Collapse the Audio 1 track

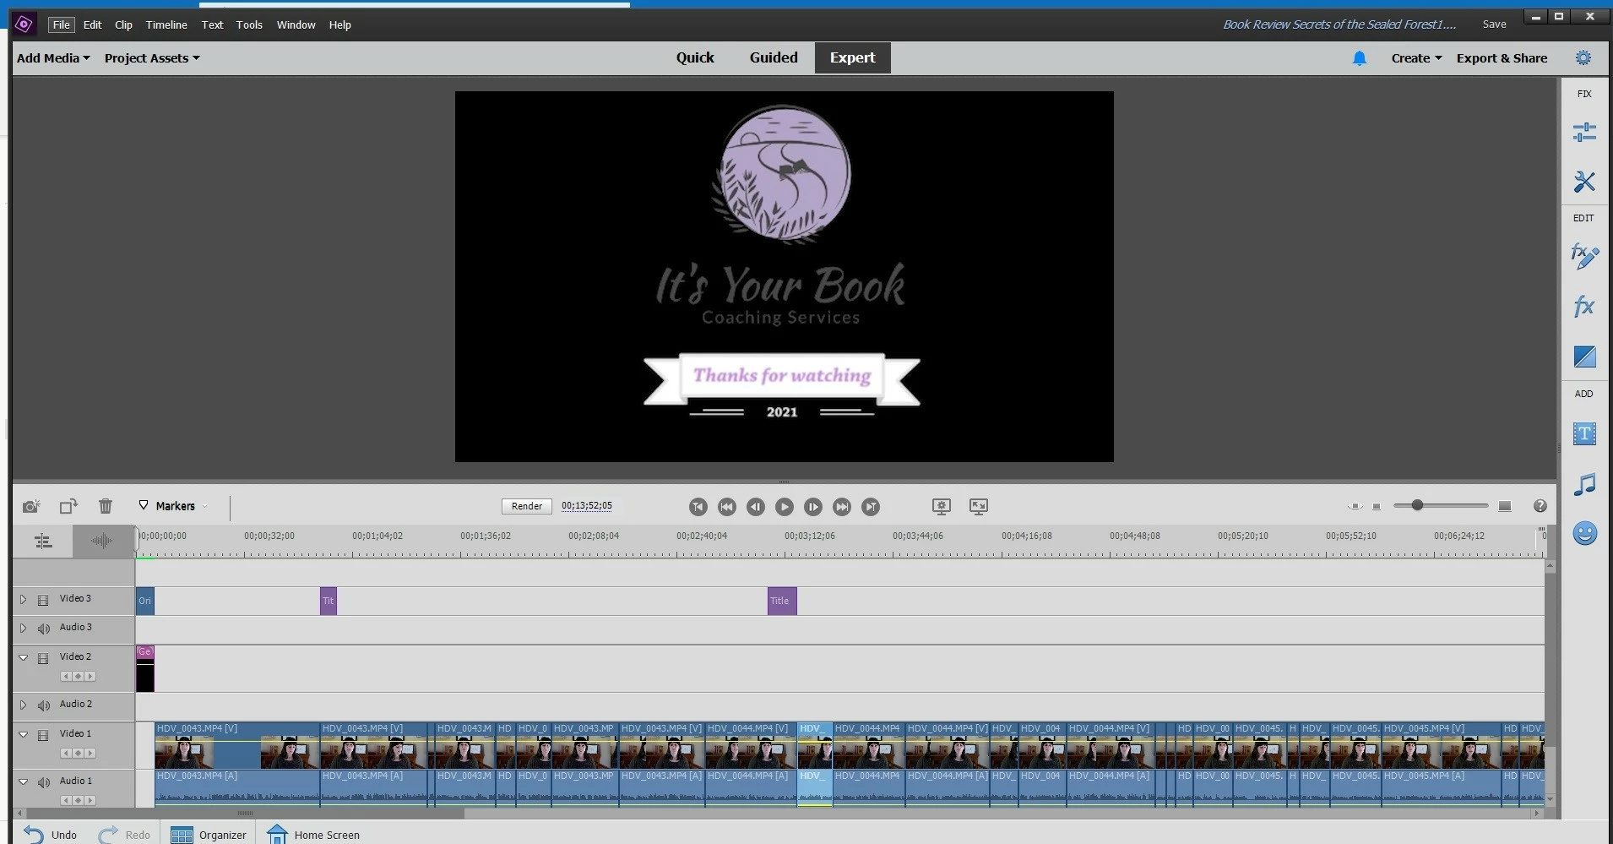[x=24, y=781]
